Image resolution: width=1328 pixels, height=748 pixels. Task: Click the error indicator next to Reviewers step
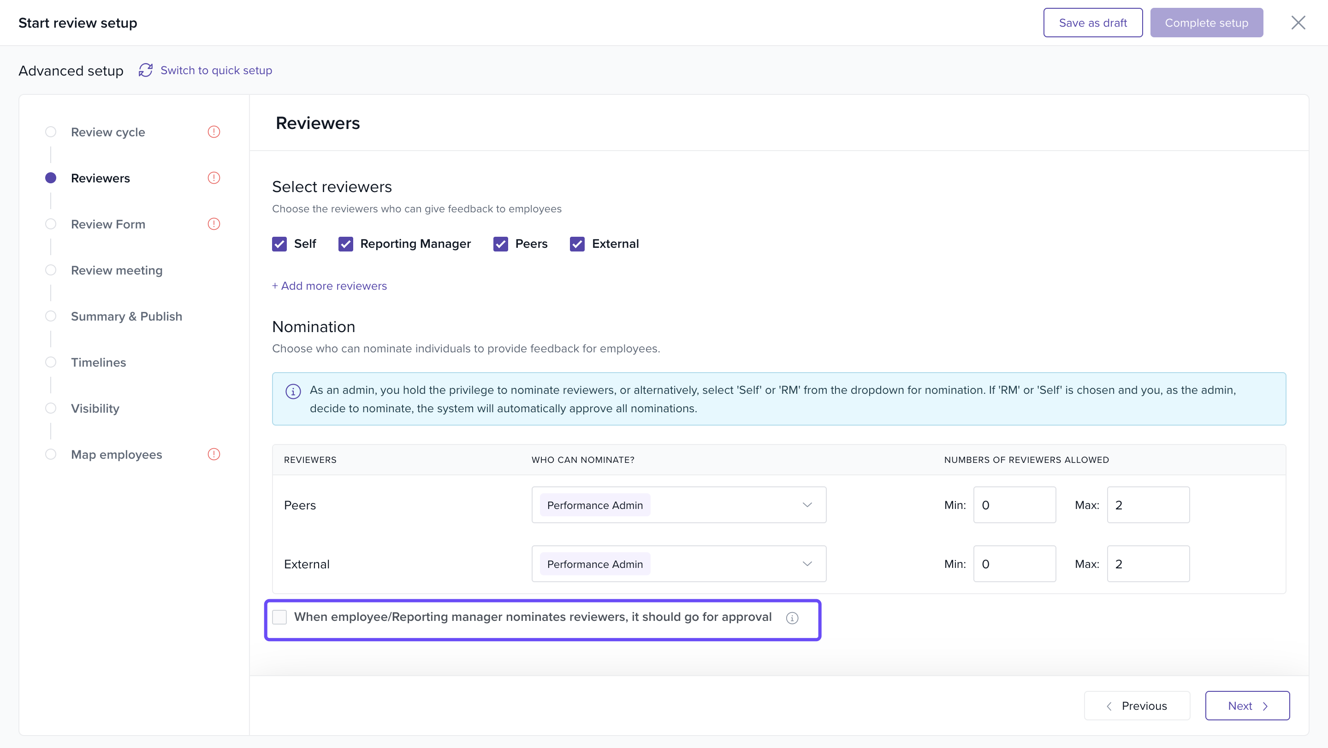[x=213, y=178]
